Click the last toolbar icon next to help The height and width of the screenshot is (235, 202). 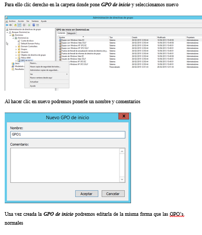click(38, 25)
